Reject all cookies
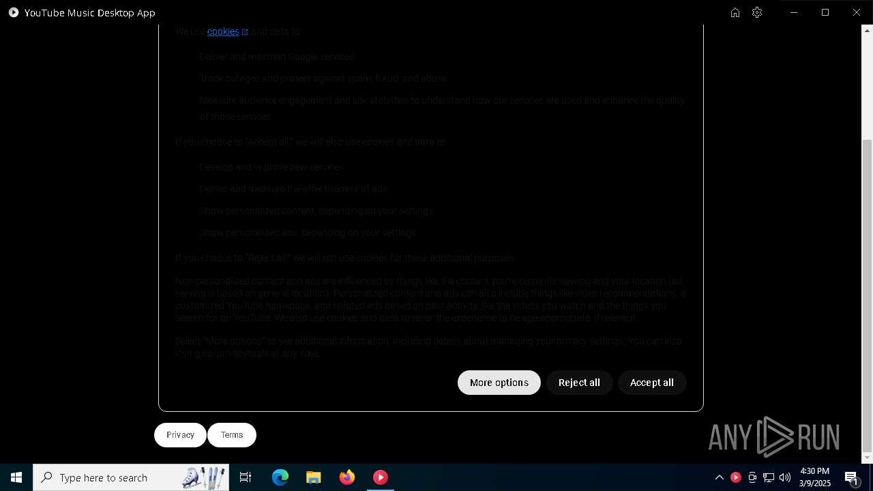Image resolution: width=873 pixels, height=491 pixels. (579, 383)
